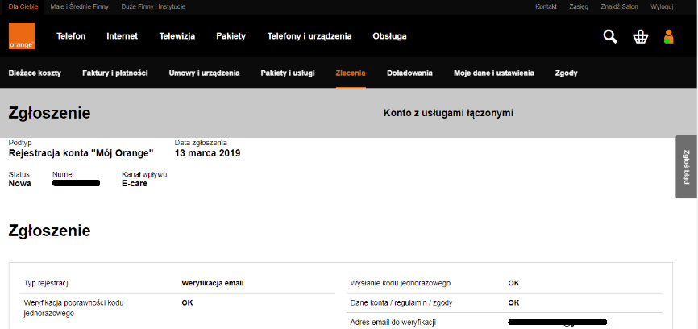Click the Kanał wpływu label
The width and height of the screenshot is (698, 329).
[144, 174]
